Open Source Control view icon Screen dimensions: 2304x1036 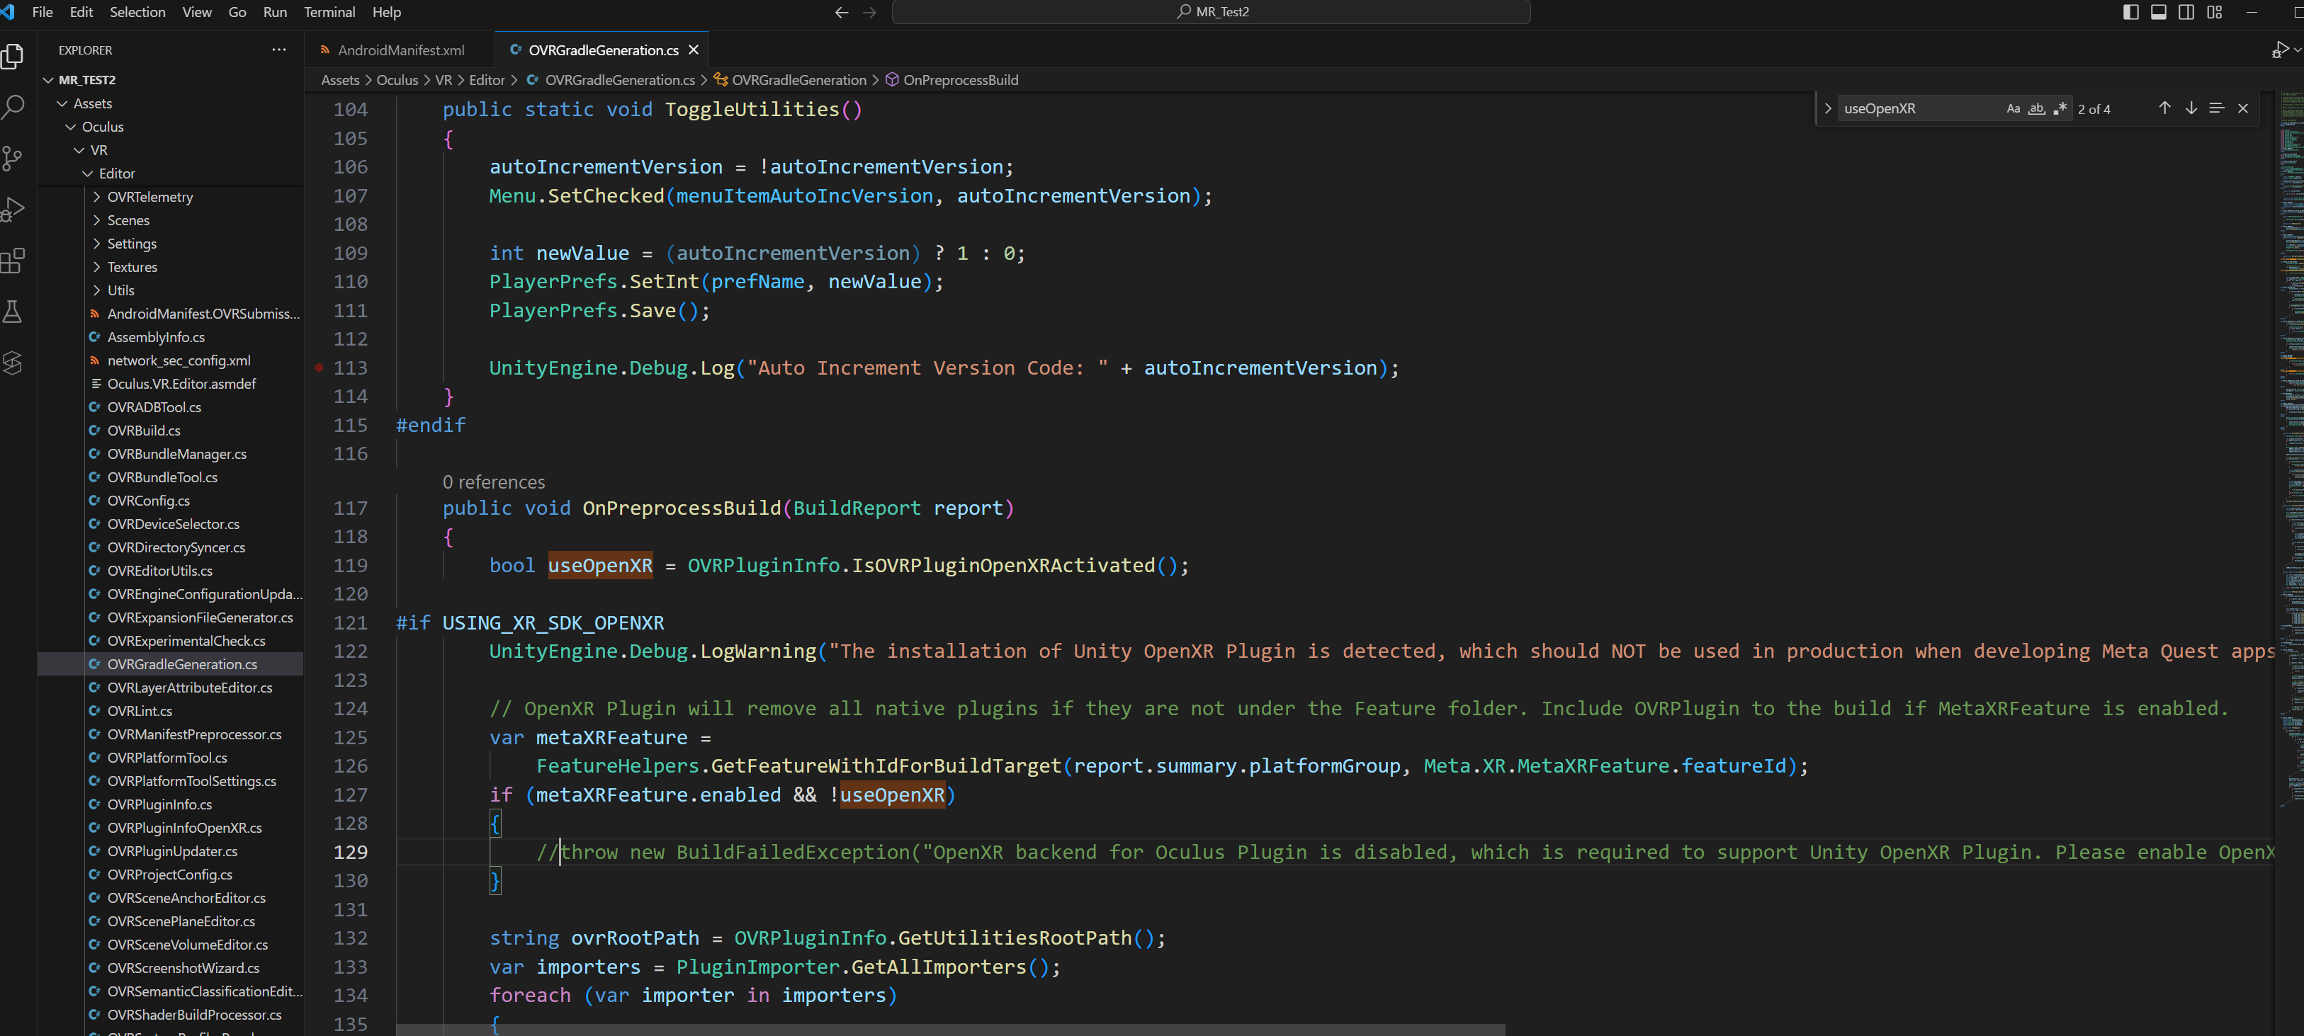pos(13,158)
